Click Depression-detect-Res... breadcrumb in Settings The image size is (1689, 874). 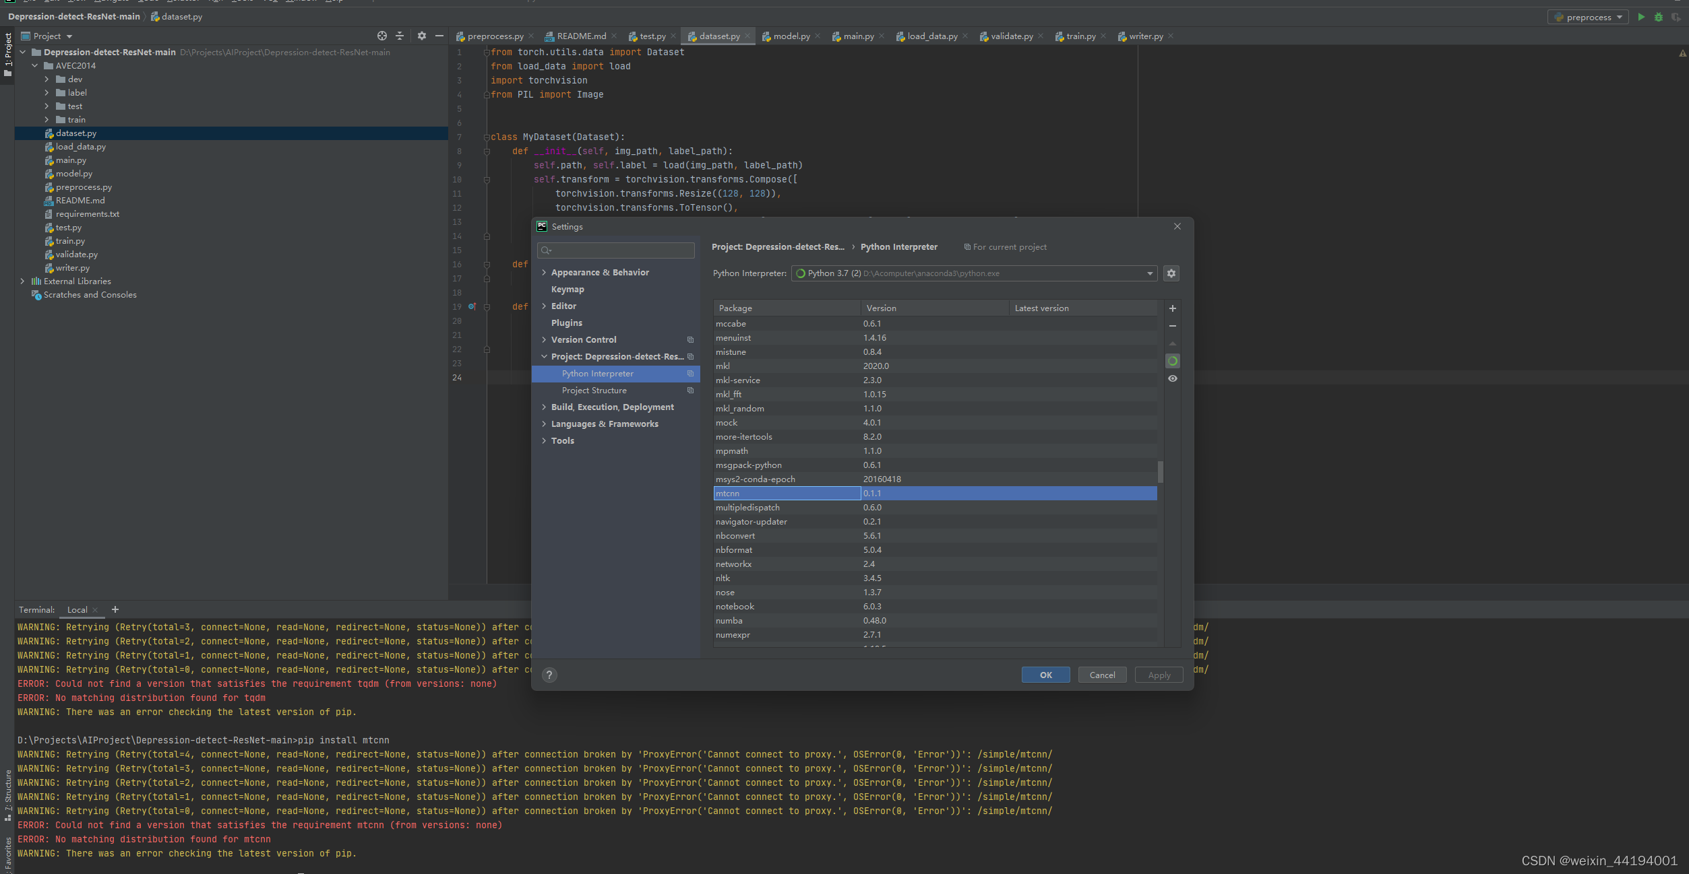point(778,247)
